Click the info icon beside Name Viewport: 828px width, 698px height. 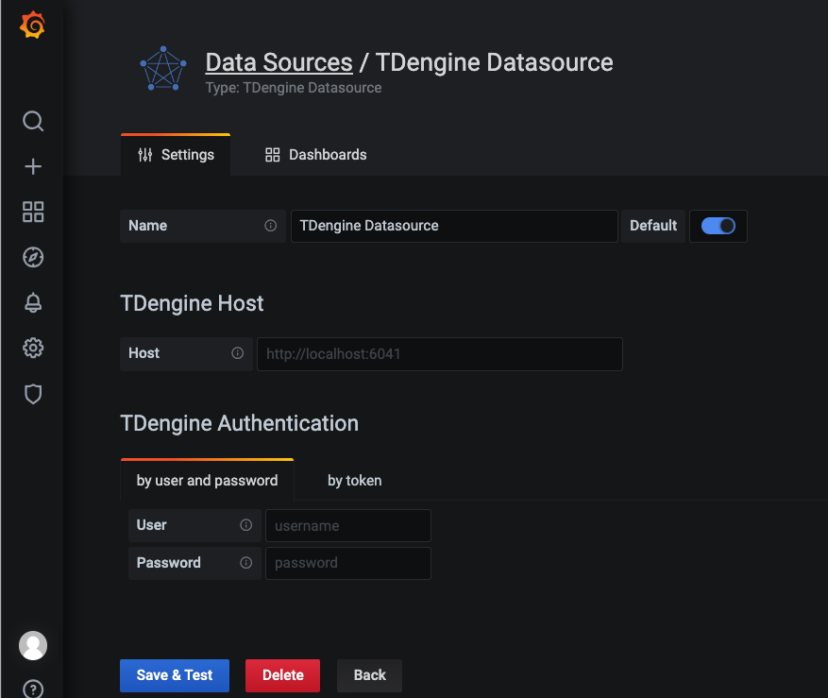point(270,226)
